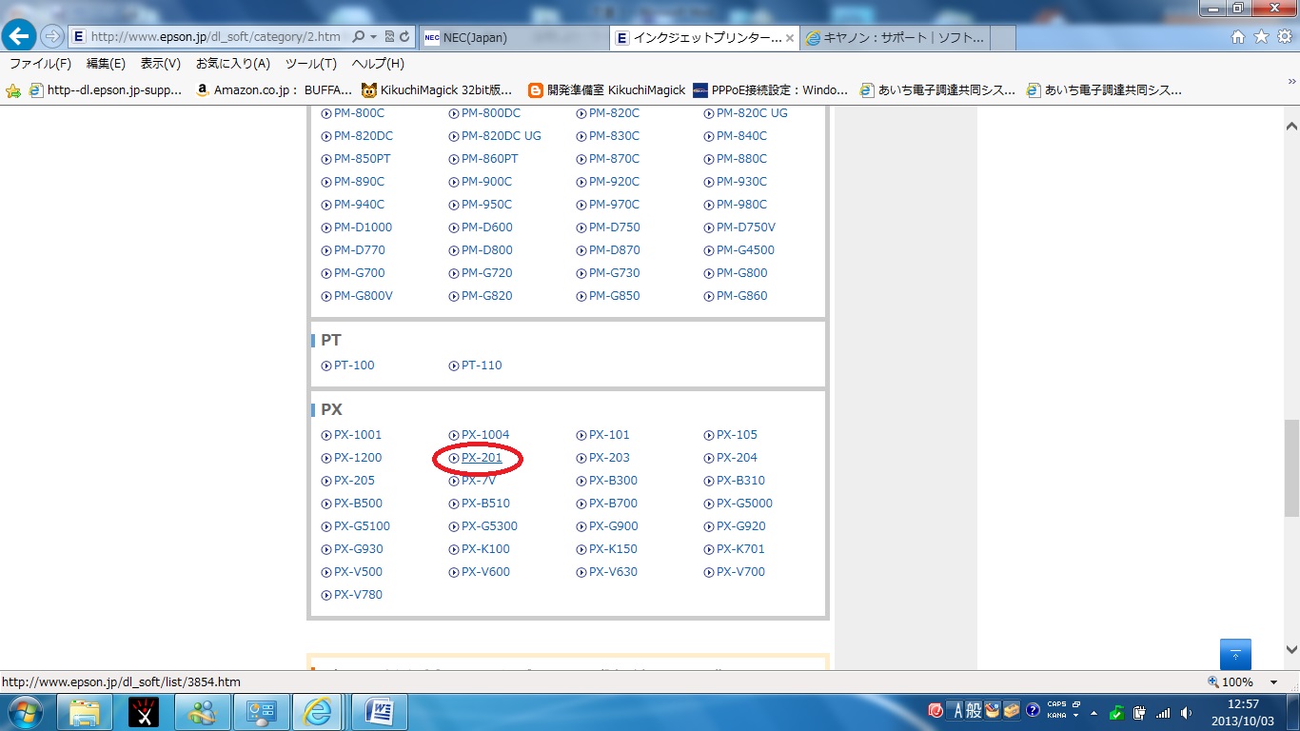Select the PX-G5000 model link
Viewport: 1300px width, 731px height.
pos(744,504)
